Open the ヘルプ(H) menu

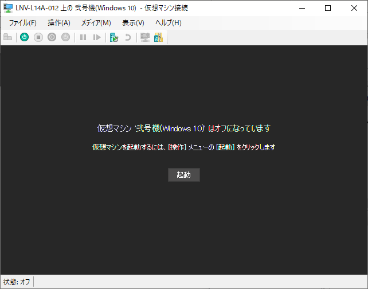(x=169, y=23)
